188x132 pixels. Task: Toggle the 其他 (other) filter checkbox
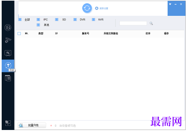(x=38, y=25)
